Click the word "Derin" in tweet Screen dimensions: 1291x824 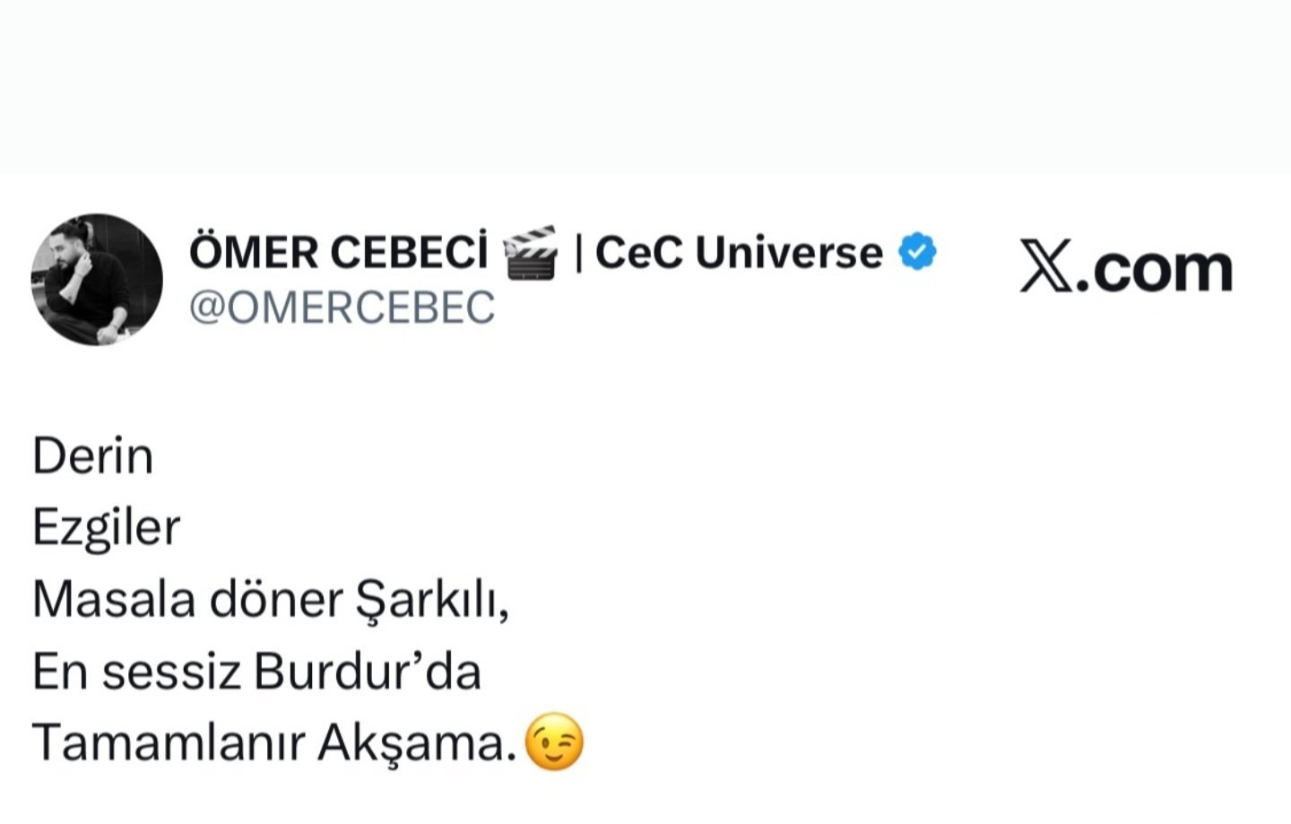tap(93, 456)
